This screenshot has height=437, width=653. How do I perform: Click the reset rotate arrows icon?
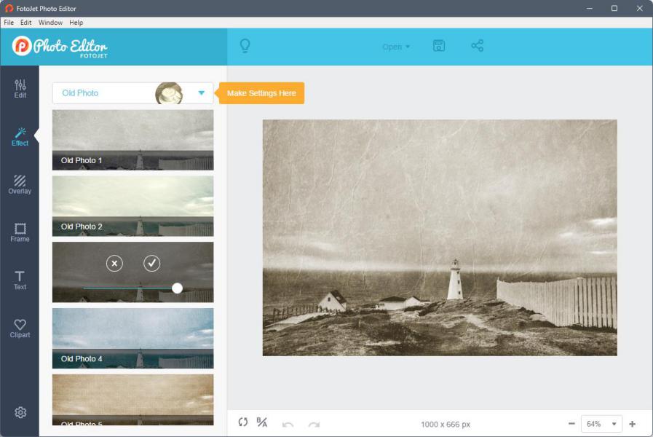pos(243,422)
